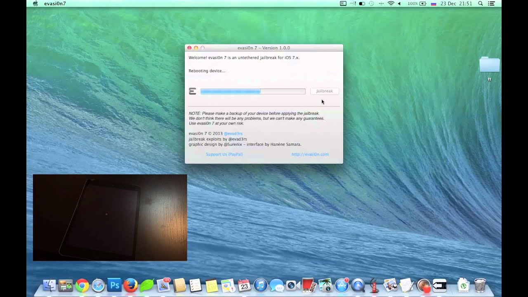The image size is (528, 297).
Task: Open FaceTime camera icon in Dock
Action: 293,285
